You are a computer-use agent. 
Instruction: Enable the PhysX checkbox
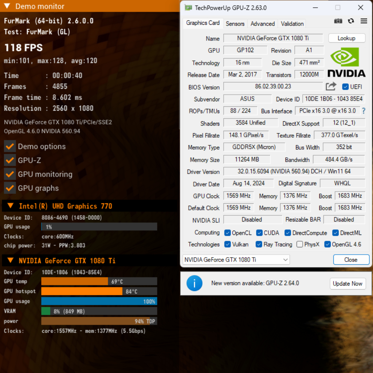(x=300, y=244)
